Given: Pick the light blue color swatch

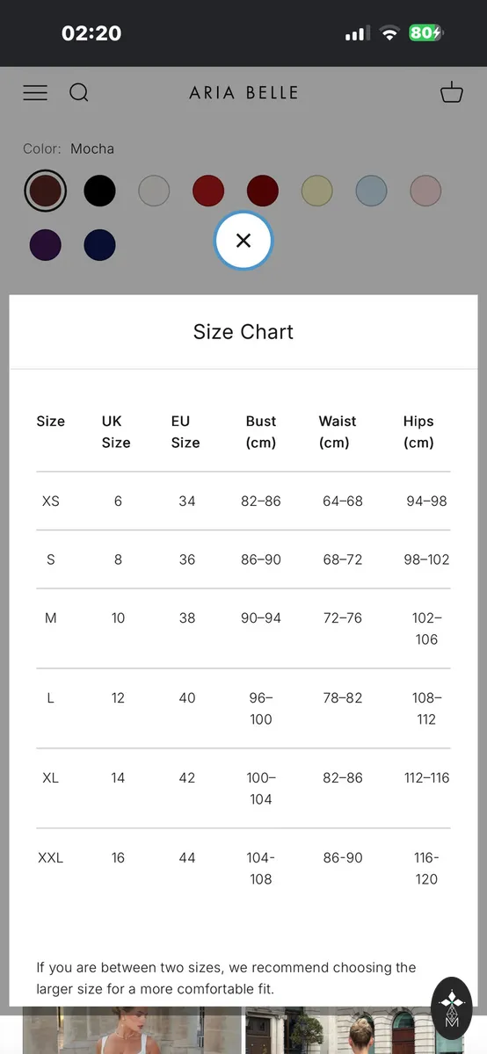Looking at the screenshot, I should [372, 191].
